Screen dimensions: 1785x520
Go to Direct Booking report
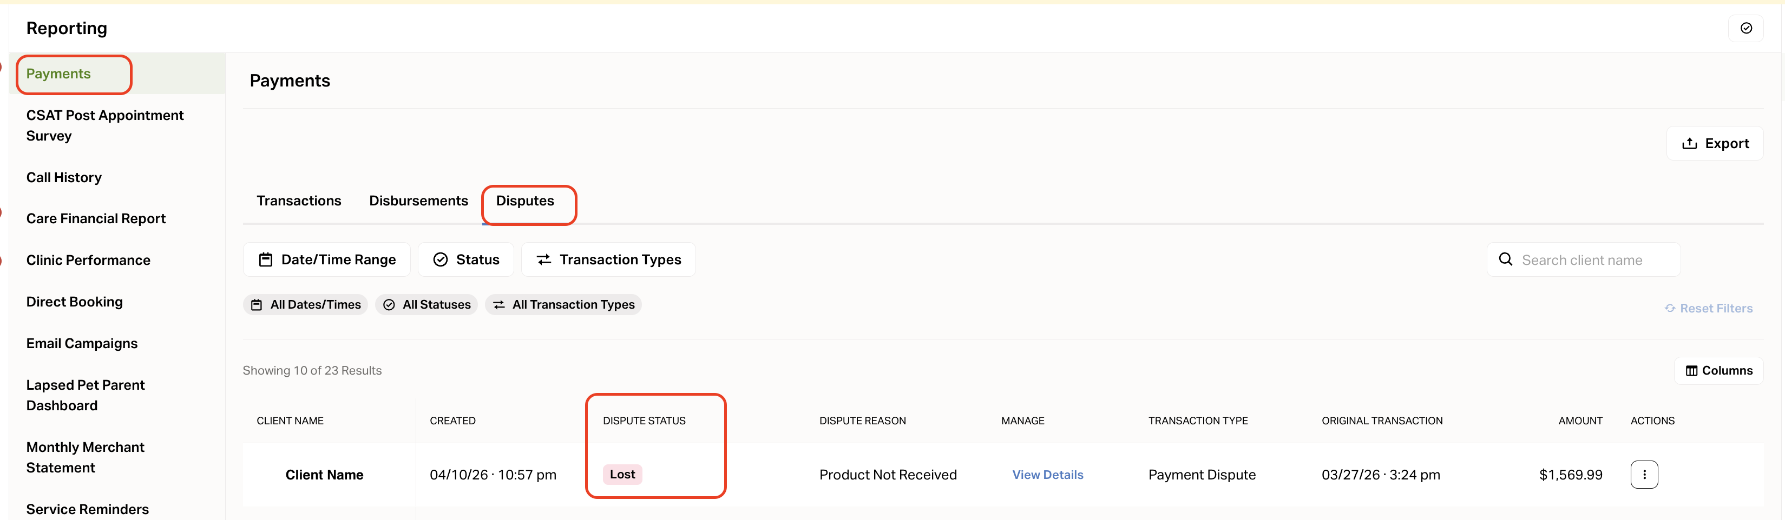click(x=74, y=302)
